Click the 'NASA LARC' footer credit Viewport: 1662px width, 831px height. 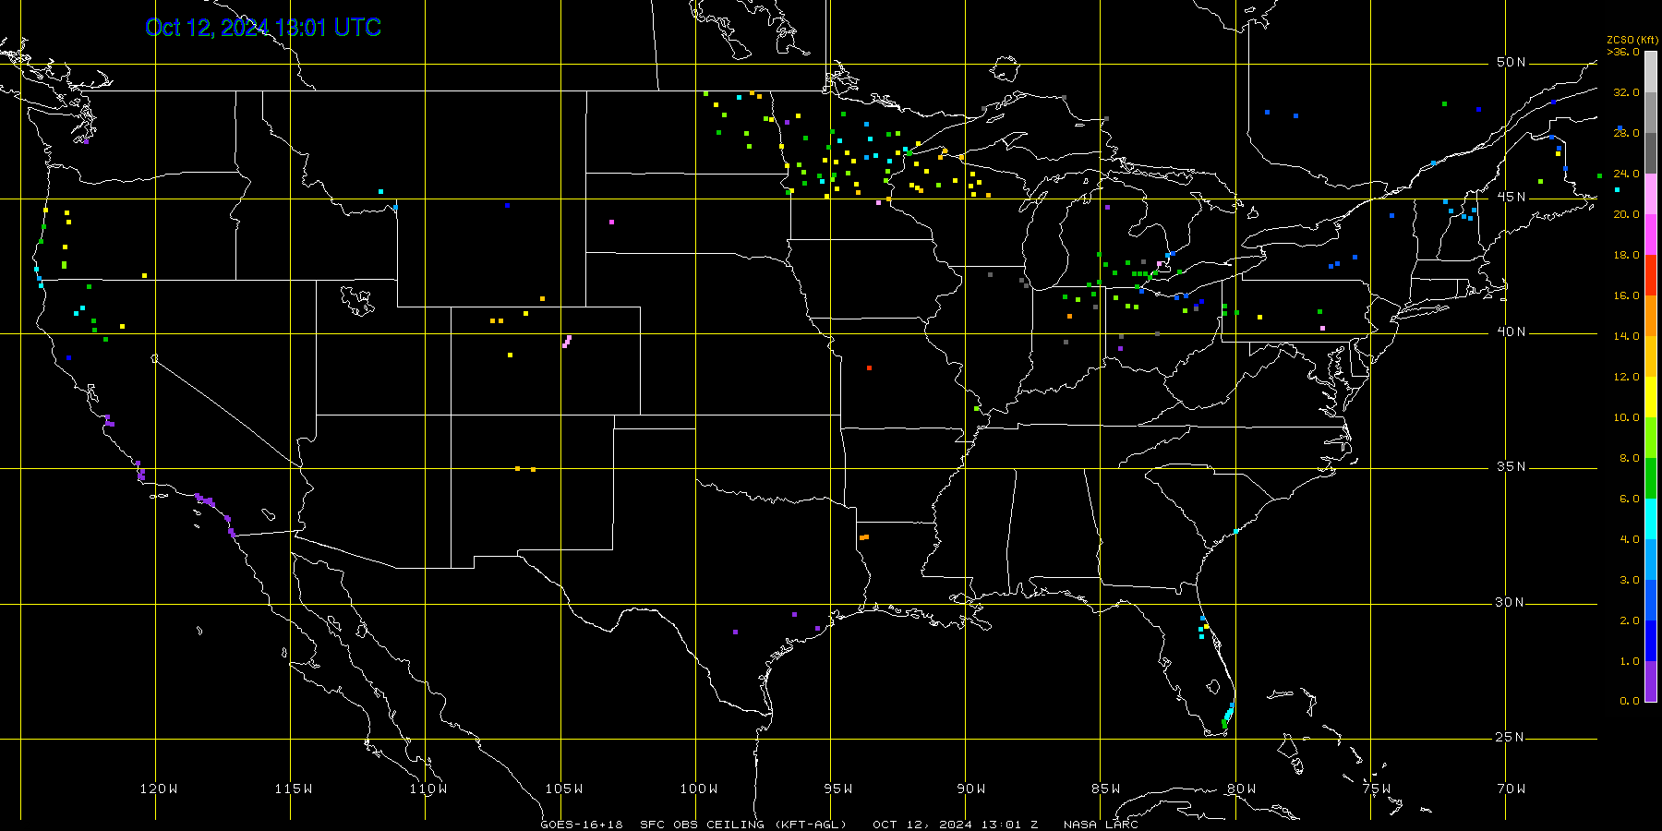(1101, 825)
